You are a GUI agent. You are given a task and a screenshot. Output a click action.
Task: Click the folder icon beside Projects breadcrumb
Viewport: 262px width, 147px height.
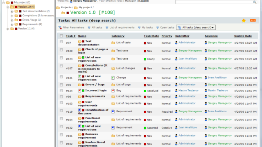pos(58,7)
